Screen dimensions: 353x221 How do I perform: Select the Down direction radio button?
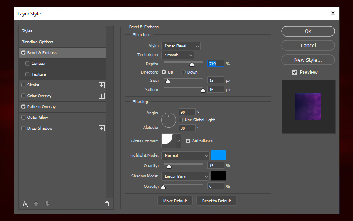tap(184, 72)
